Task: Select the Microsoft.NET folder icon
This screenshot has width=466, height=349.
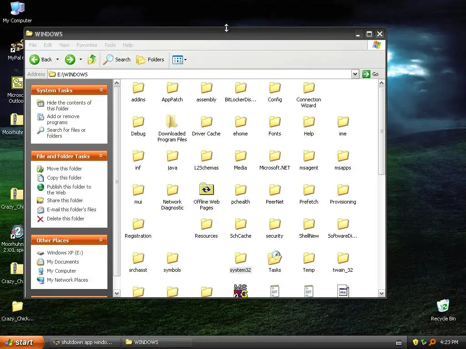Action: click(x=274, y=156)
